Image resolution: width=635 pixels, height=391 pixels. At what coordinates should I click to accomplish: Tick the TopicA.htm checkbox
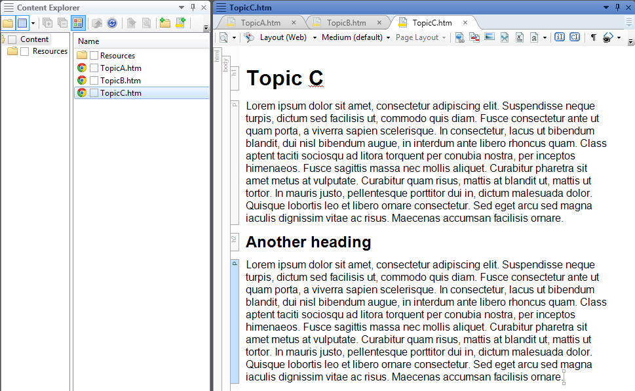coord(94,68)
